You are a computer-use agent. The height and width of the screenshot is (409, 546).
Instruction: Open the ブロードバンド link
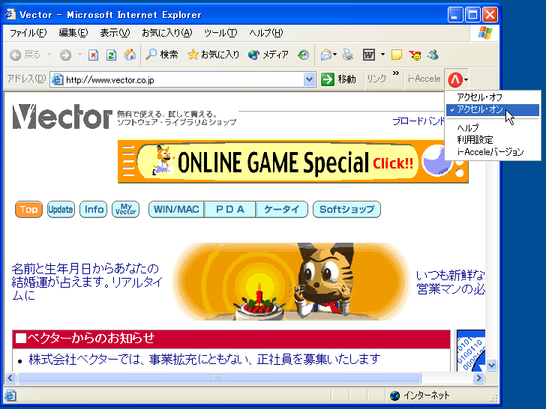tap(418, 121)
